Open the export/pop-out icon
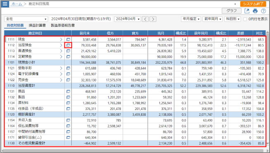The height and width of the screenshot is (153, 270). 247,11
